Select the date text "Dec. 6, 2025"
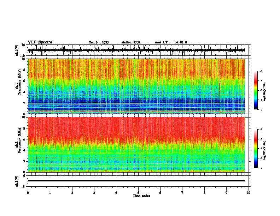The height and width of the screenshot is (216, 280). tap(99, 42)
